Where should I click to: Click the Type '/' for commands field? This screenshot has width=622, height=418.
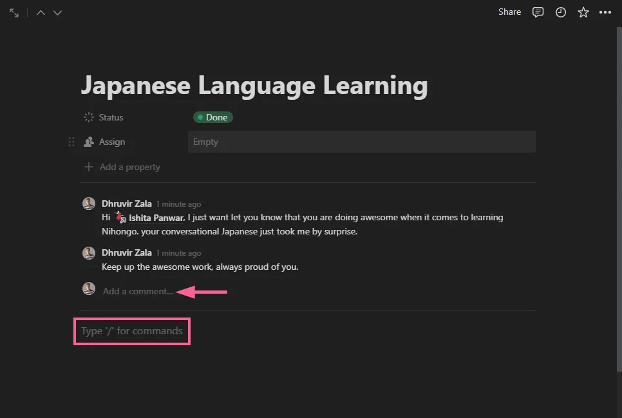[132, 331]
